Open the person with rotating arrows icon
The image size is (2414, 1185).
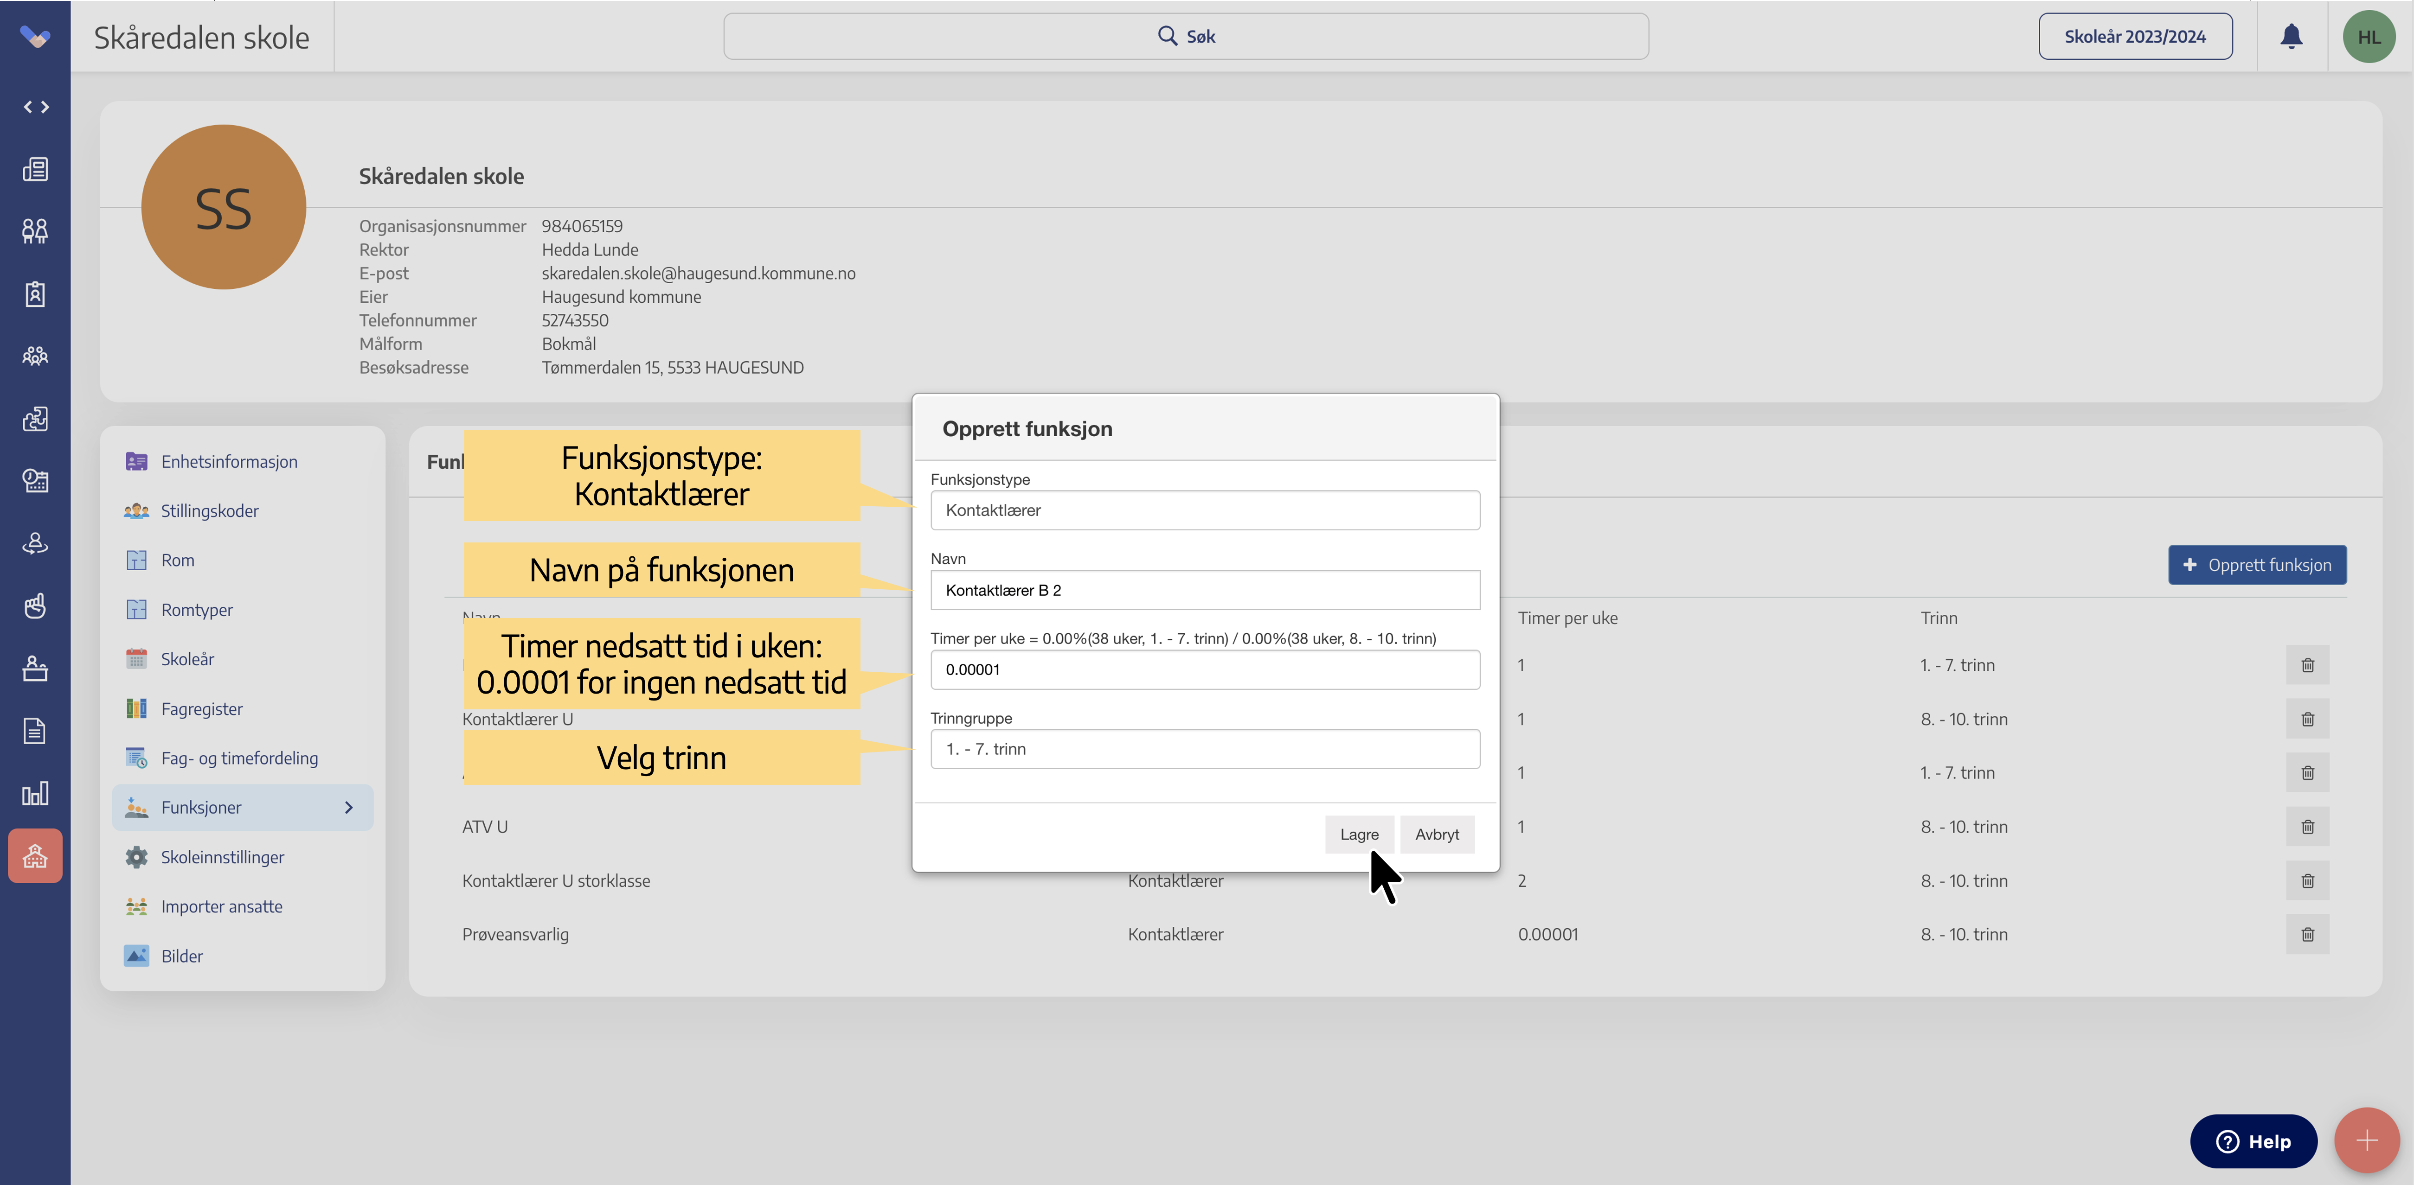point(36,543)
